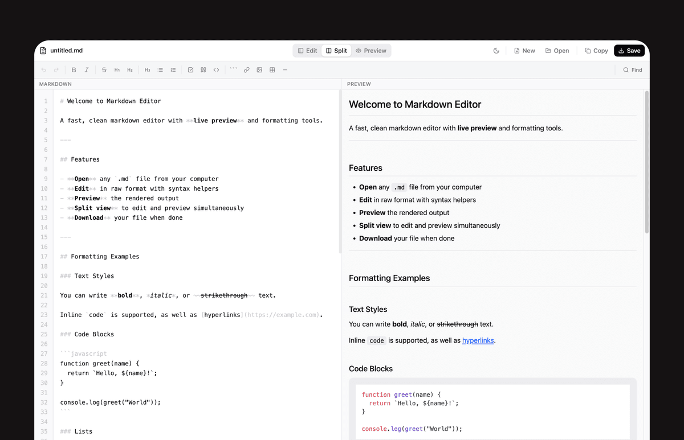This screenshot has width=684, height=440.
Task: Insert a fenced code block with backticks icon
Action: tap(234, 70)
